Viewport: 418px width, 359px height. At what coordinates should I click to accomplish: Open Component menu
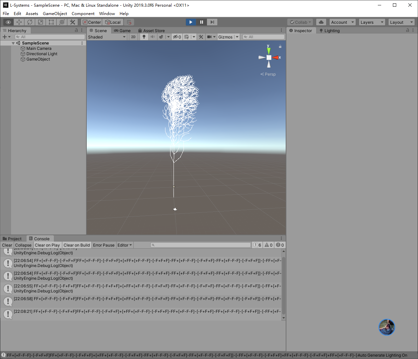click(x=83, y=13)
